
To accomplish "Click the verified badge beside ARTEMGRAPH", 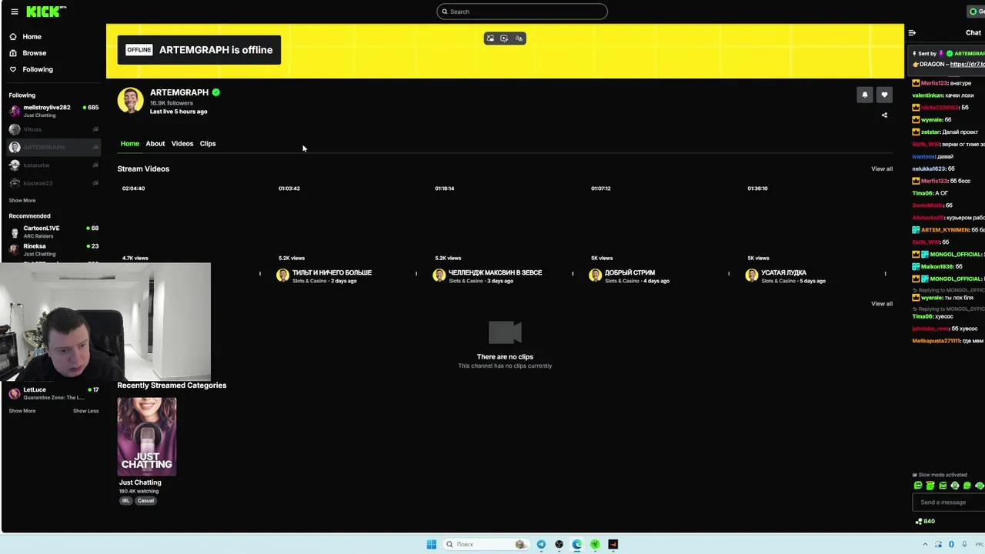I will pos(216,92).
